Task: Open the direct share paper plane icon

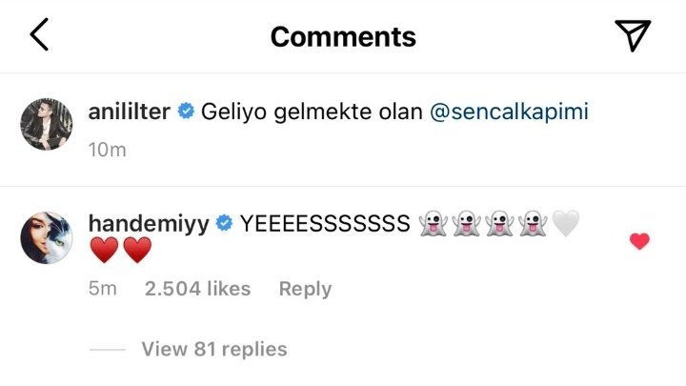Action: (632, 35)
